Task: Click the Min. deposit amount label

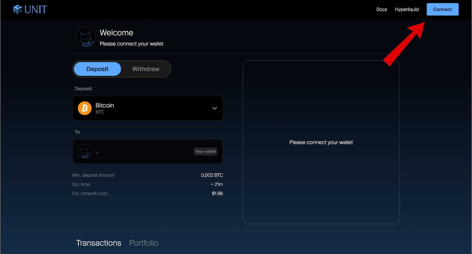Action: click(94, 175)
